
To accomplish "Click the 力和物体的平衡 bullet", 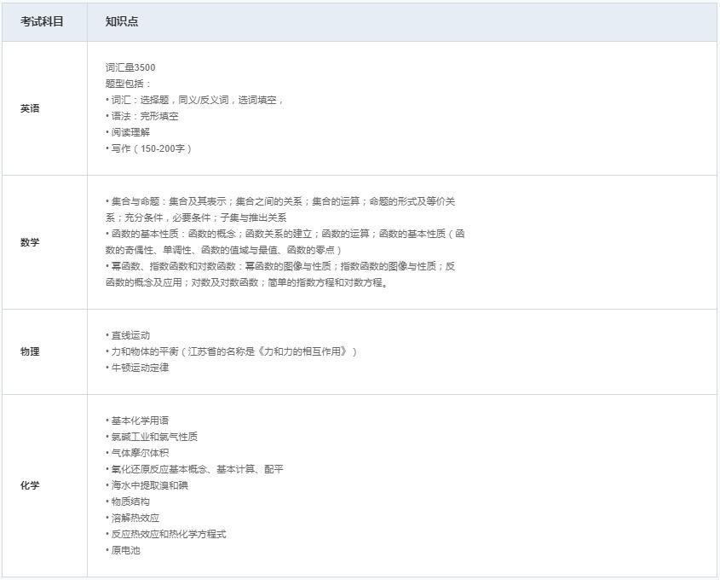I will tap(232, 351).
